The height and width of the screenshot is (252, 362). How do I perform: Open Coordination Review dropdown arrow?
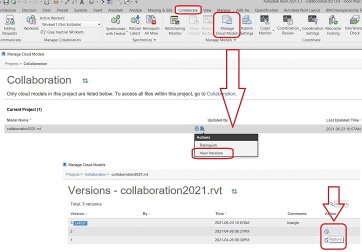point(300,30)
